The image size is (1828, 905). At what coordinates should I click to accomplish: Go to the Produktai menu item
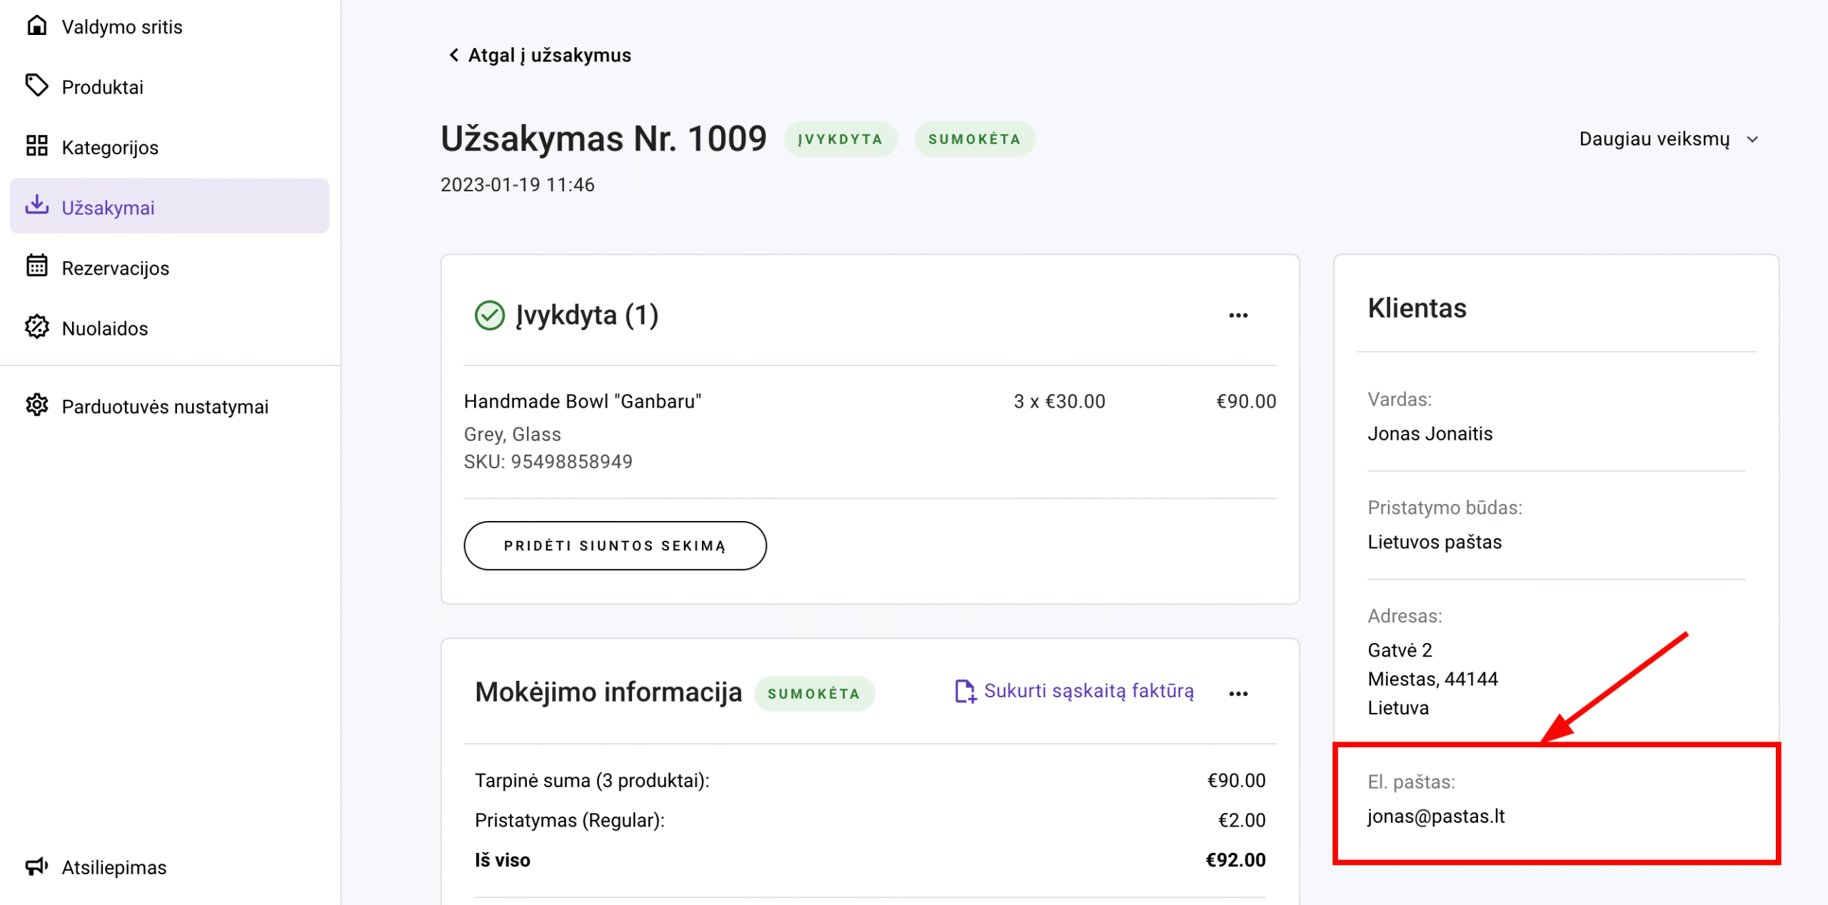[103, 87]
